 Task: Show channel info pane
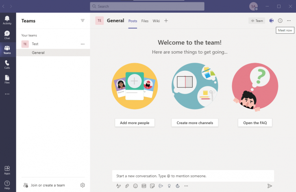coord(280,21)
